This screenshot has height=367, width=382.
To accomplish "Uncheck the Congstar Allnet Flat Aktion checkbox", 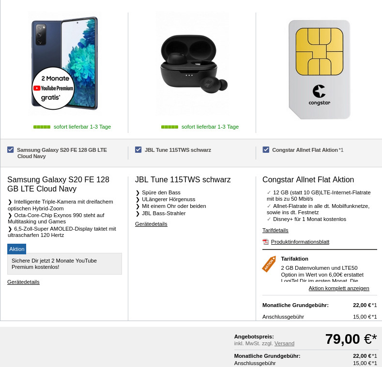I will point(266,150).
